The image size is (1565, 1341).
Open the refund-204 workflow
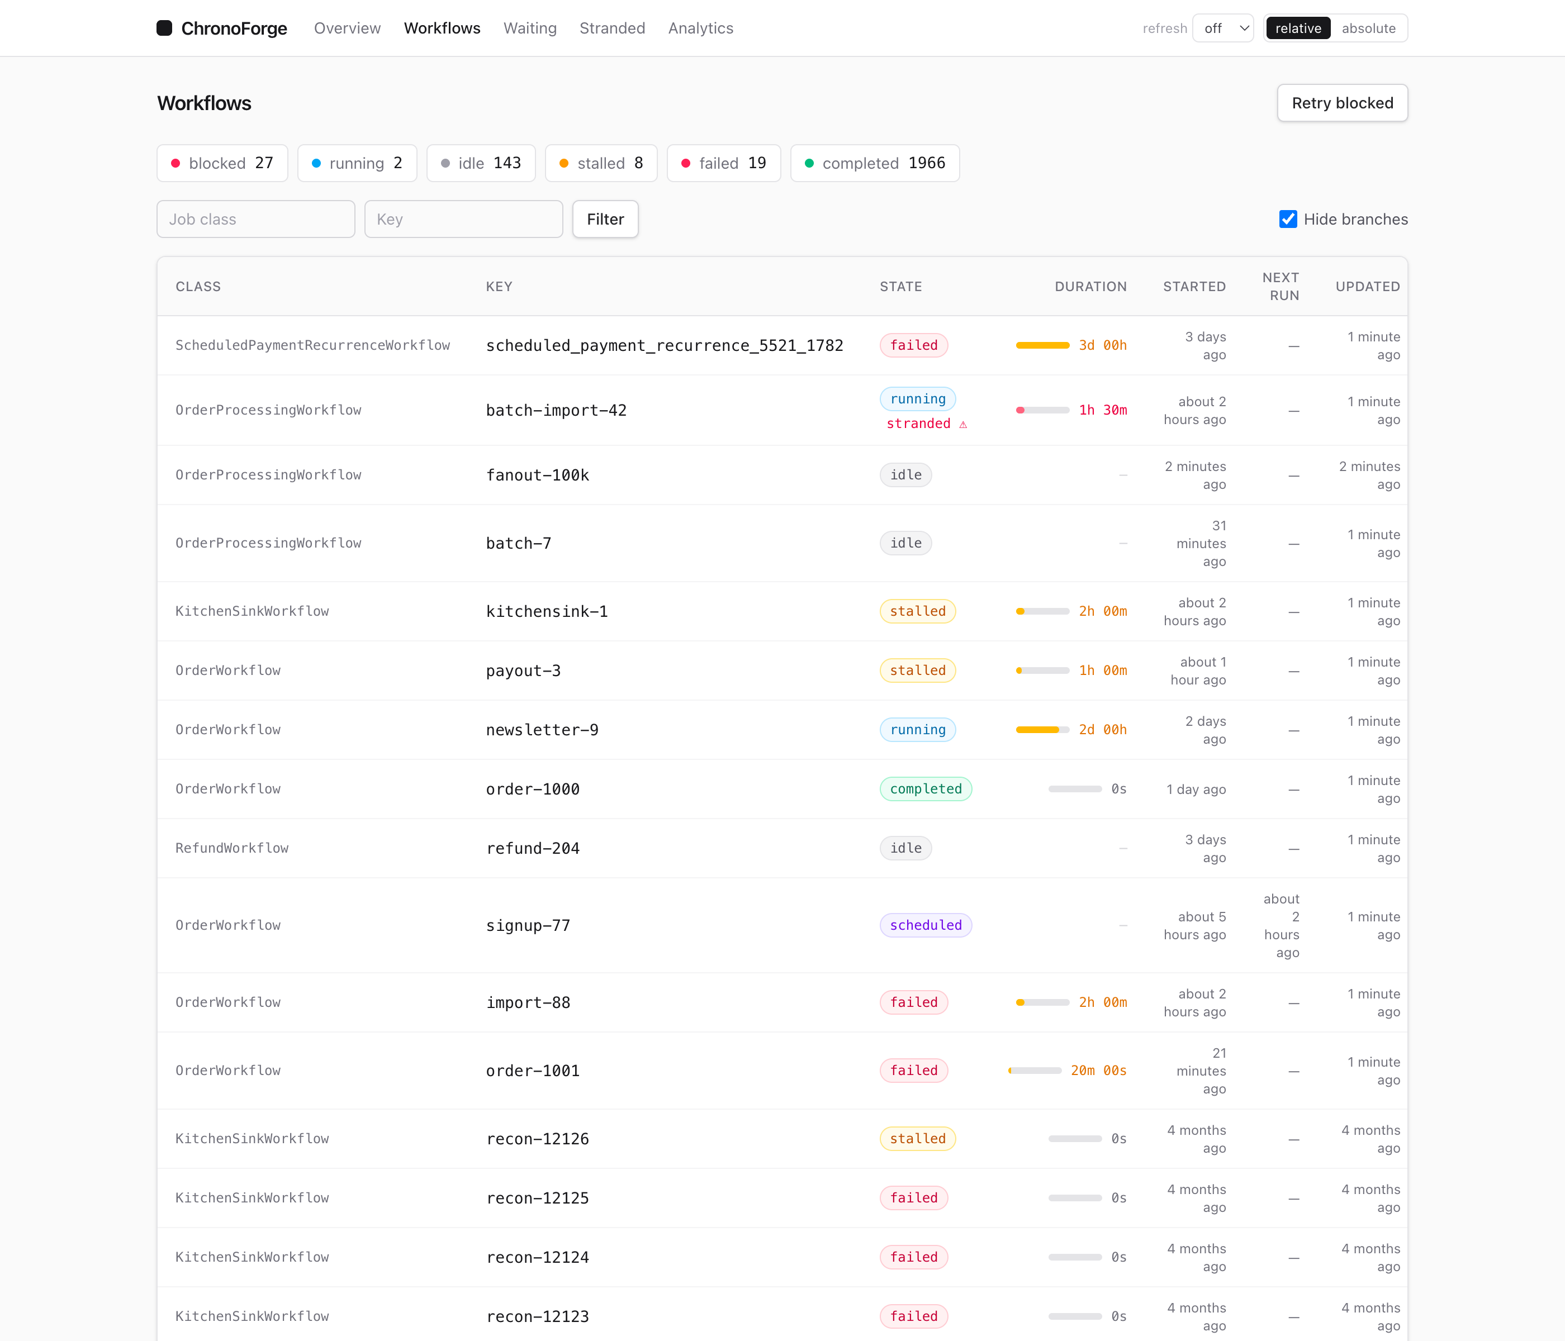(x=533, y=848)
